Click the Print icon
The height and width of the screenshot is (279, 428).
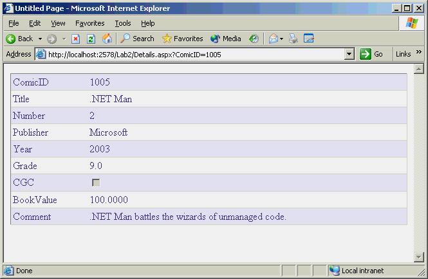[293, 39]
